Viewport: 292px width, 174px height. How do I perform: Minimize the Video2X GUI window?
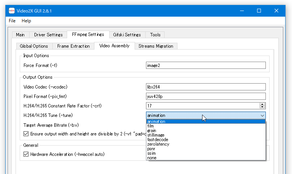click(242, 11)
